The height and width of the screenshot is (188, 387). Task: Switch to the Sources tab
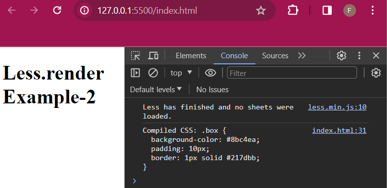275,56
